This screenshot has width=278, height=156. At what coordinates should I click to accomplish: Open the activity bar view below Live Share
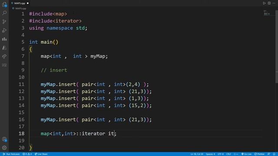(4, 65)
